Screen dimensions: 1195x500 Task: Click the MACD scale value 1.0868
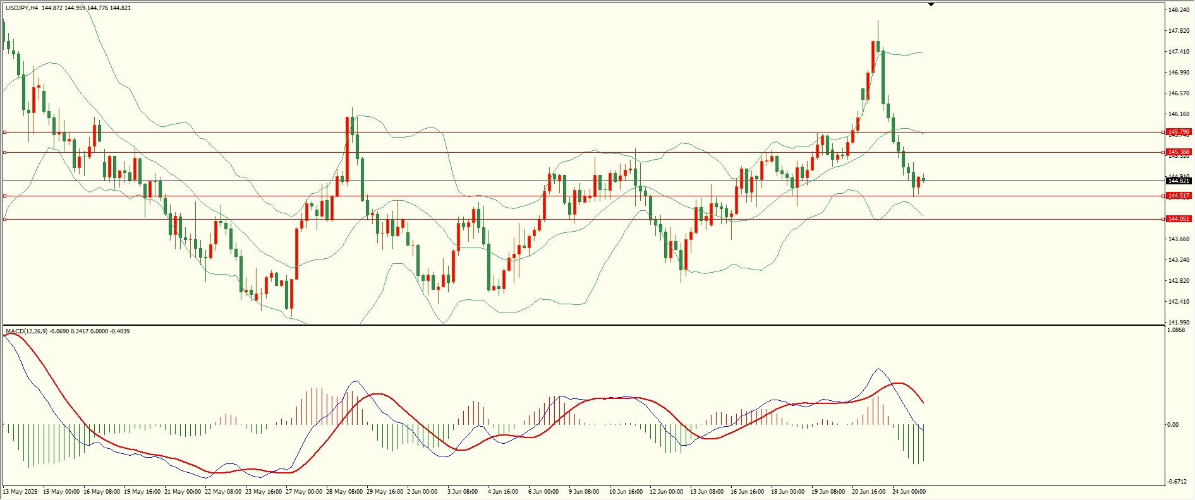coord(1176,330)
